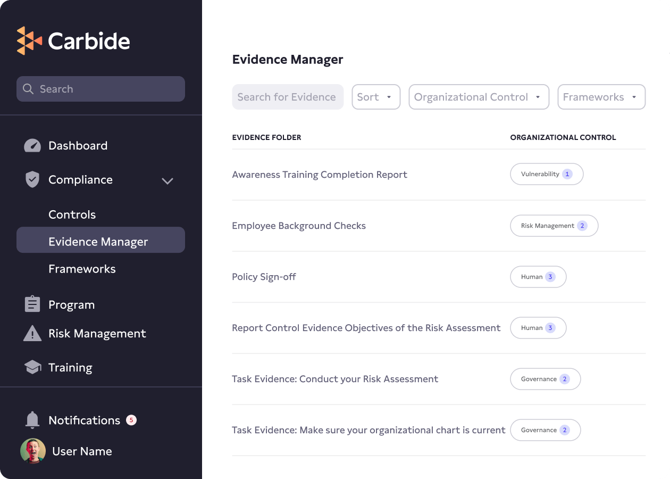Click in the Search for Evidence field

287,97
